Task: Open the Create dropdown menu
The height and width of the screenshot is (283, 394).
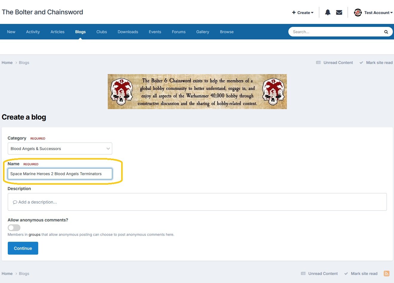Action: click(303, 13)
